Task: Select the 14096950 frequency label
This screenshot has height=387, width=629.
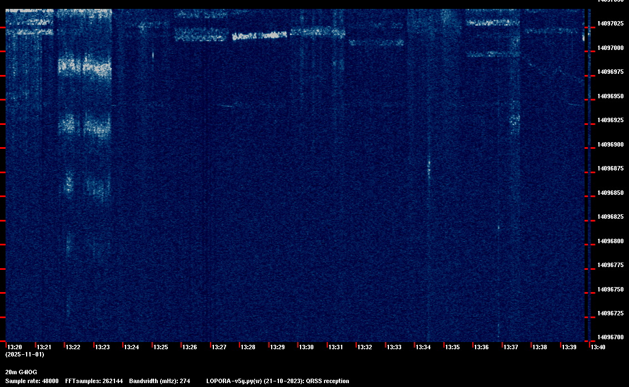Action: (611, 96)
